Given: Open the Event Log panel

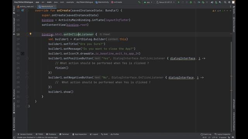Looking at the screenshot, I should pos(206,134).
